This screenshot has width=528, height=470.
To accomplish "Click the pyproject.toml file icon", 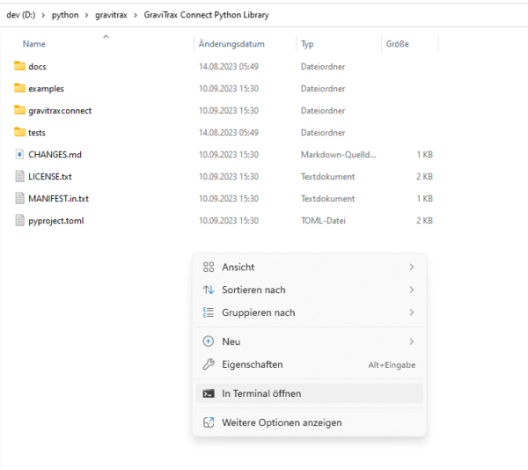I will pyautogui.click(x=20, y=220).
